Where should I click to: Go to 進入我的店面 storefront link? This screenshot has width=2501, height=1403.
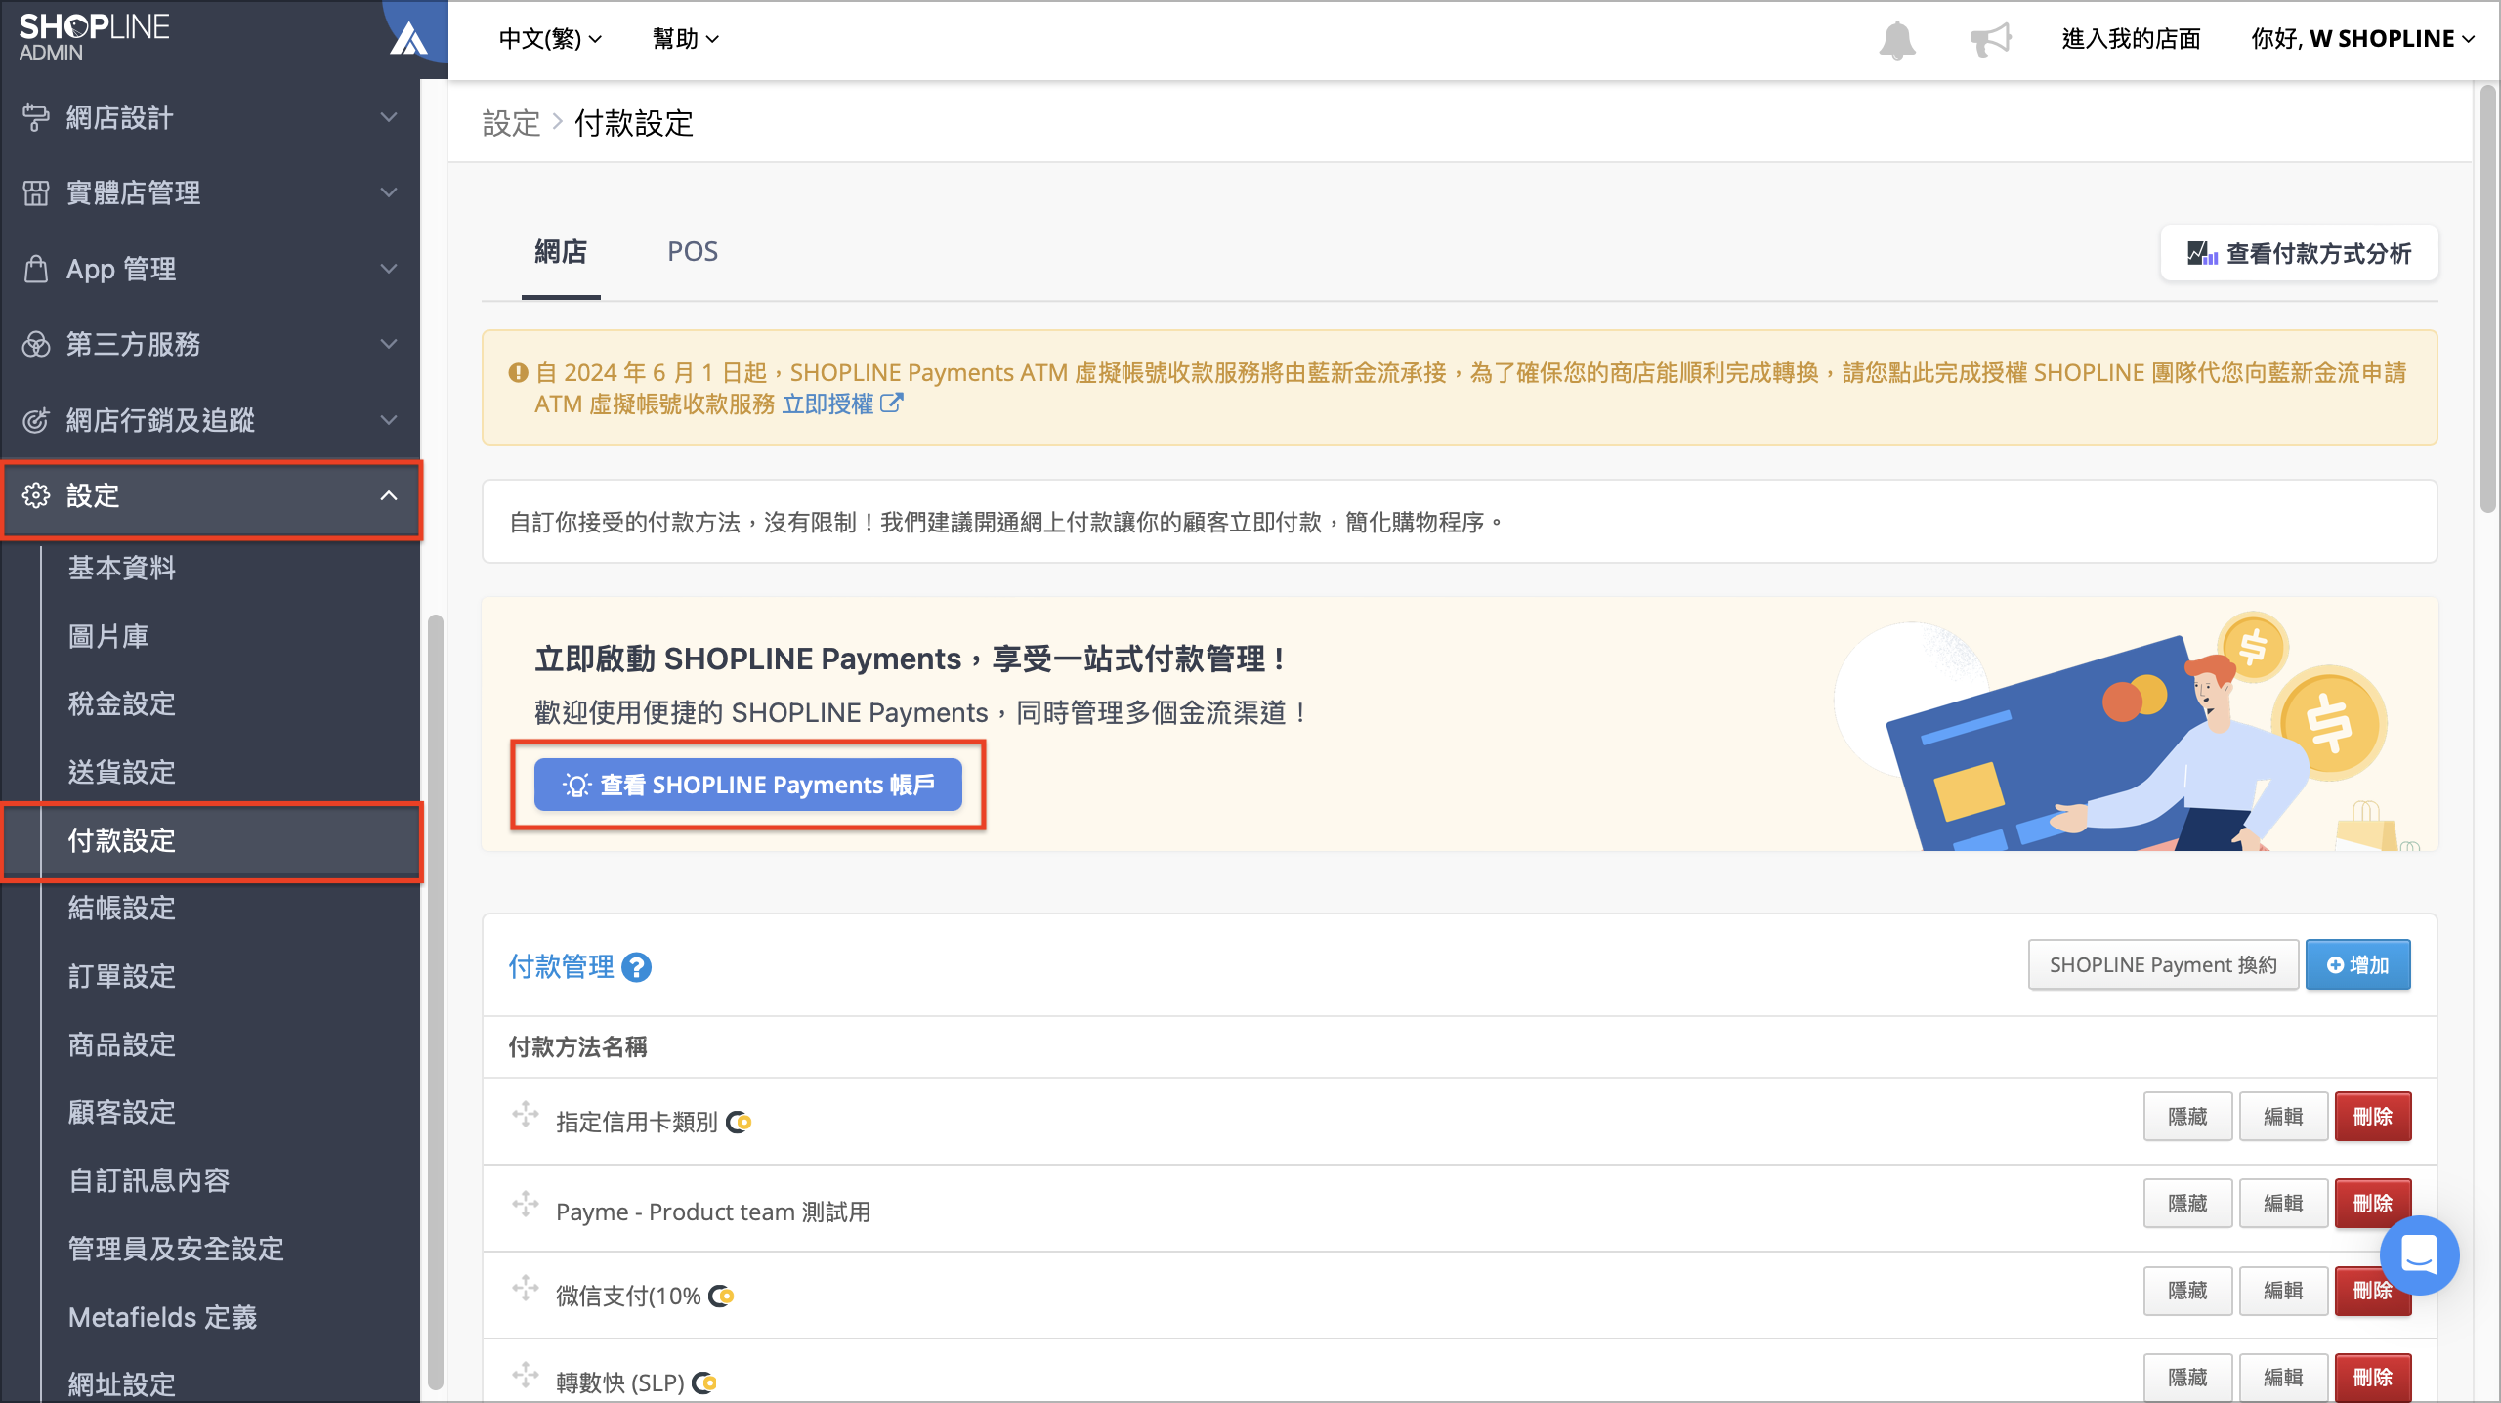(2131, 39)
